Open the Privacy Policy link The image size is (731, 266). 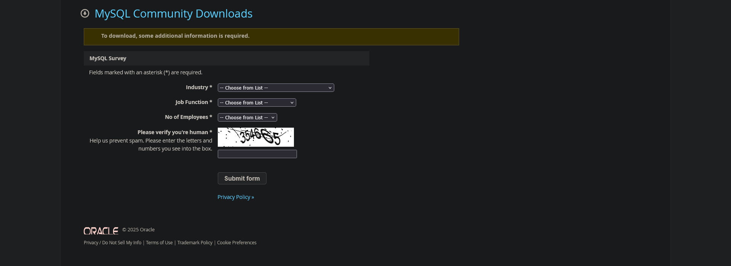coord(236,197)
